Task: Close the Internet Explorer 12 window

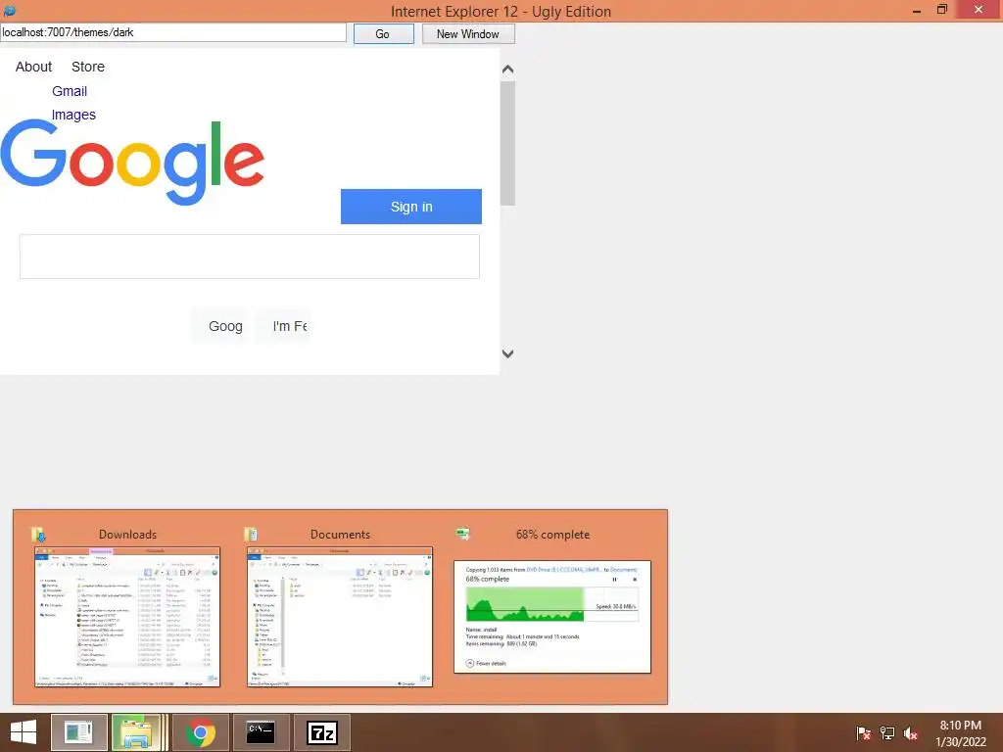Action: coord(979,10)
